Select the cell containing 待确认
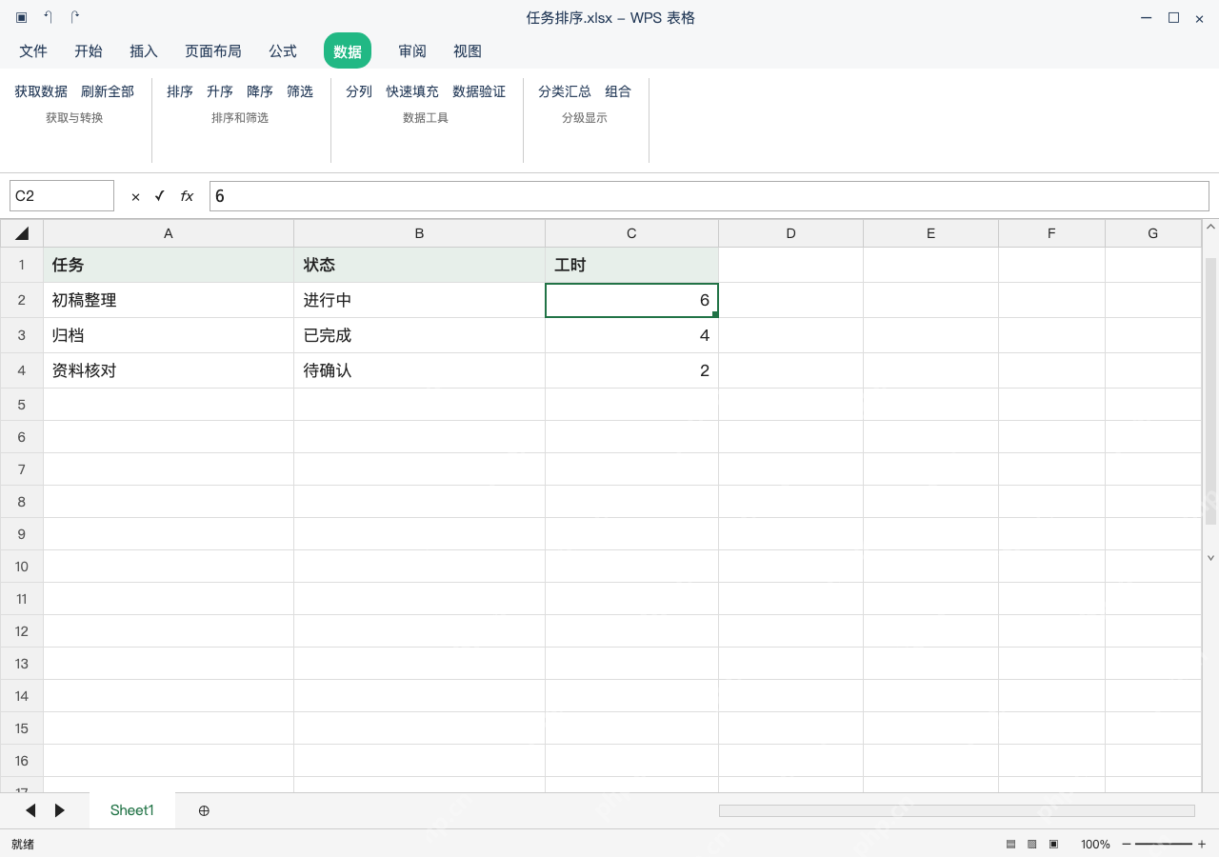This screenshot has width=1219, height=857. (420, 370)
